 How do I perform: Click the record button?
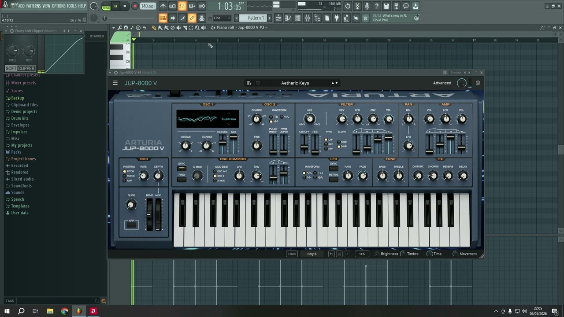[135, 6]
